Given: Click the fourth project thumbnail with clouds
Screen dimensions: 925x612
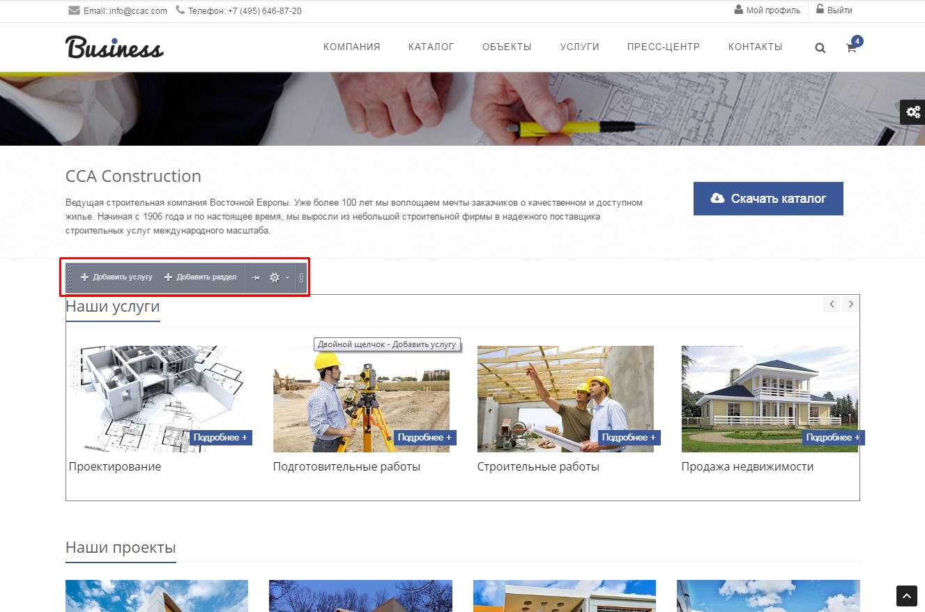Looking at the screenshot, I should pos(768,596).
